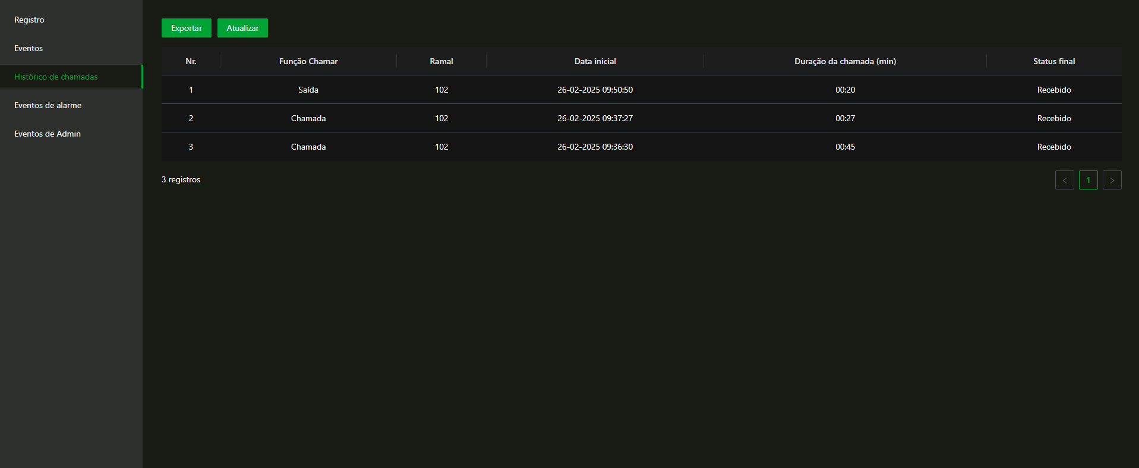Image resolution: width=1139 pixels, height=468 pixels.
Task: Select page 1 in pagination
Action: click(x=1088, y=180)
